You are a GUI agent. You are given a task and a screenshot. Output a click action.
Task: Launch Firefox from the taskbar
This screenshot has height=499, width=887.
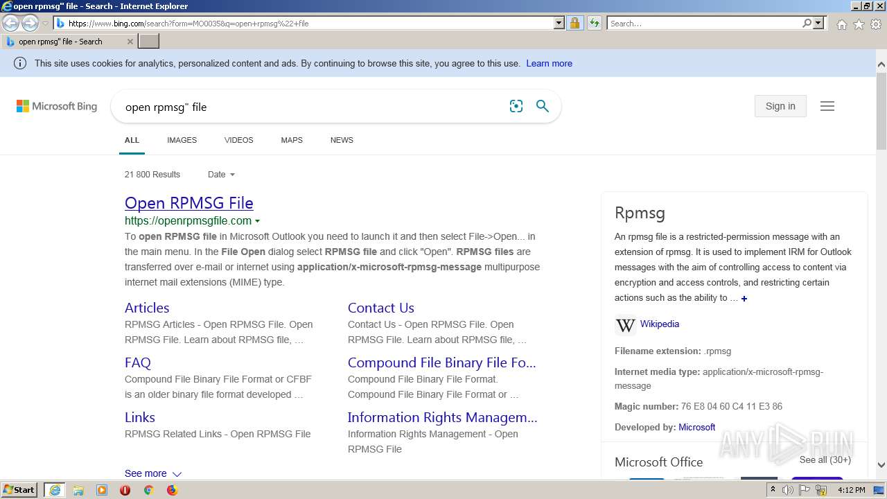172,490
